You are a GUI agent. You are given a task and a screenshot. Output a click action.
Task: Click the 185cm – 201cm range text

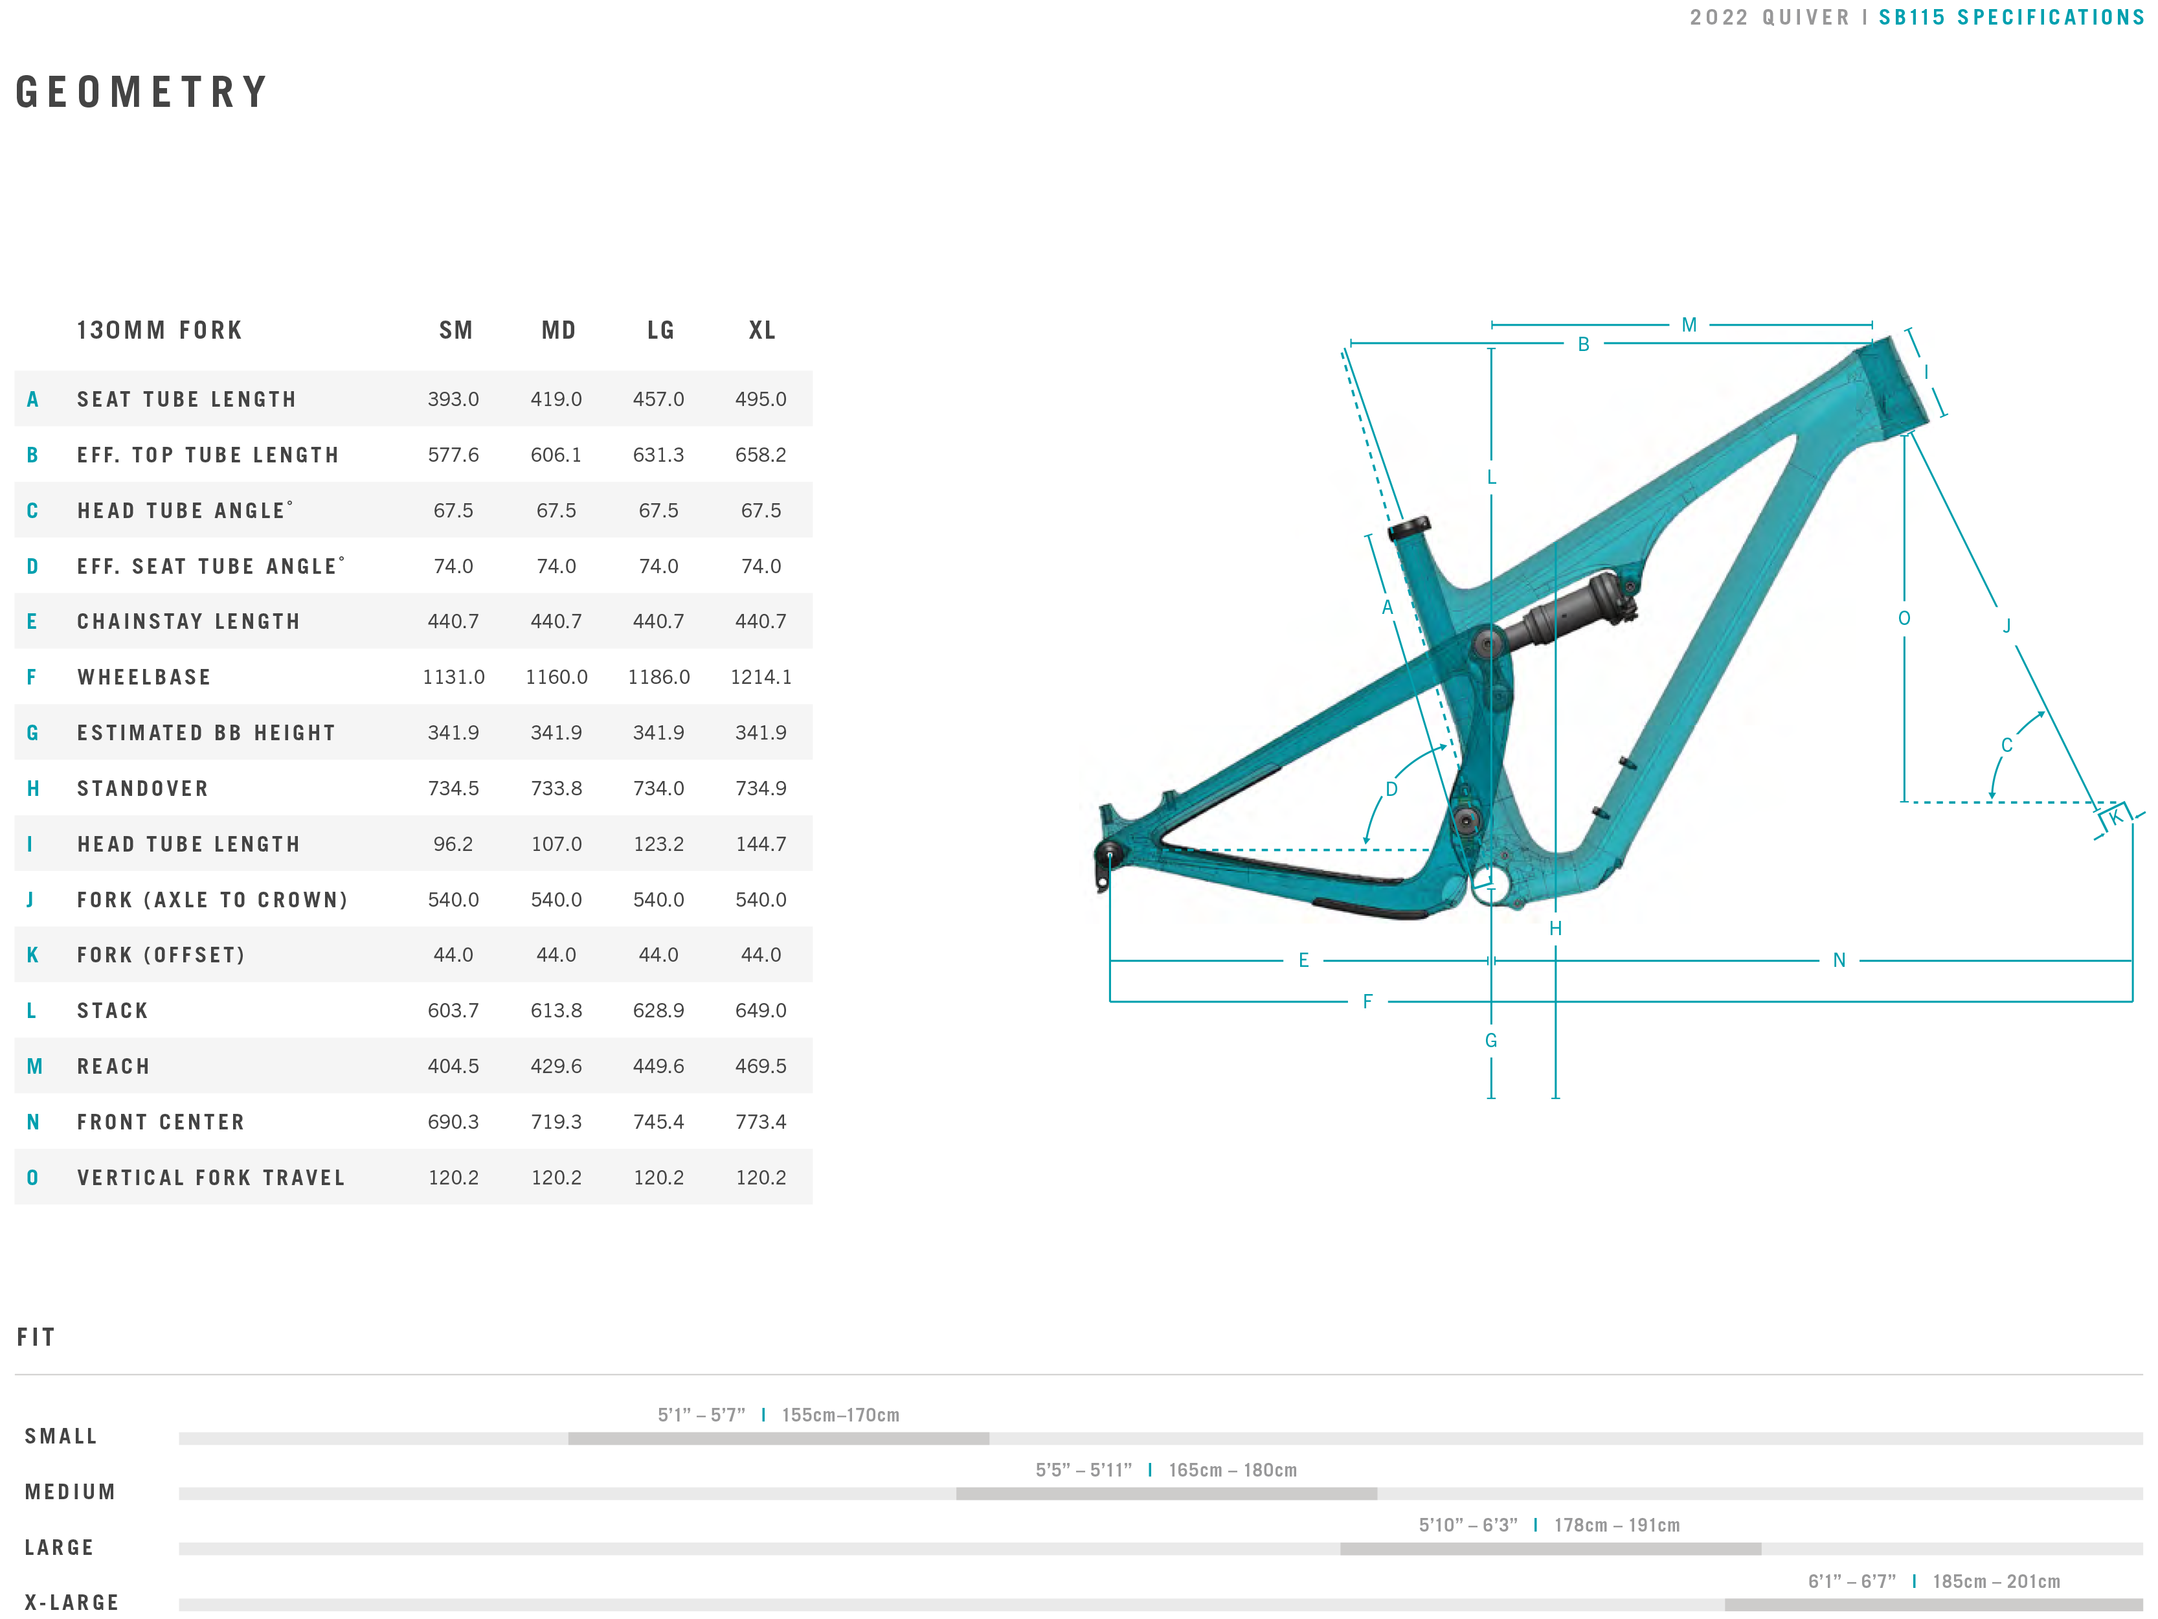[x=1997, y=1581]
